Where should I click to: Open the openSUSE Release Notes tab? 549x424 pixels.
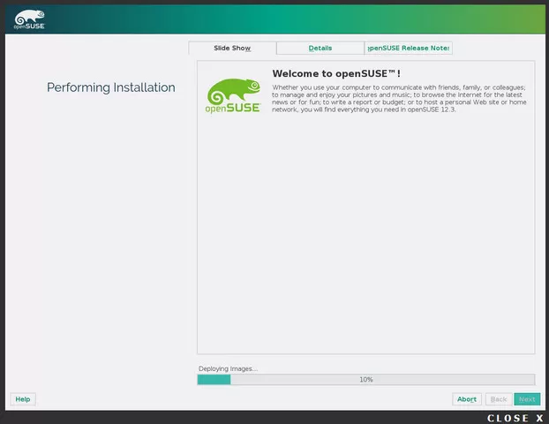tap(409, 48)
